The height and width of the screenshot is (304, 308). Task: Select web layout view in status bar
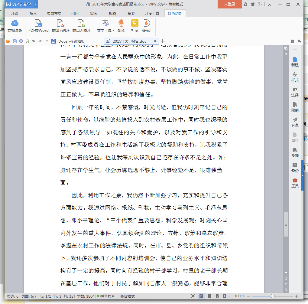[x=217, y=296]
